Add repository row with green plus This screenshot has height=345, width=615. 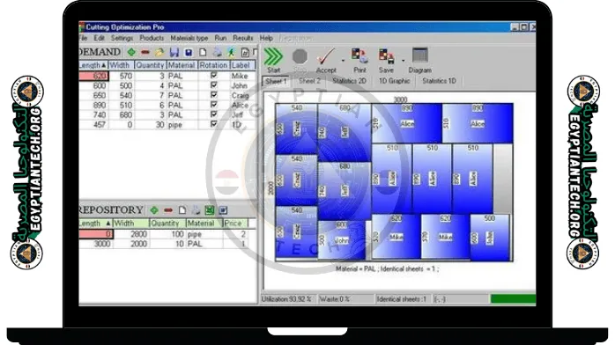tap(154, 210)
